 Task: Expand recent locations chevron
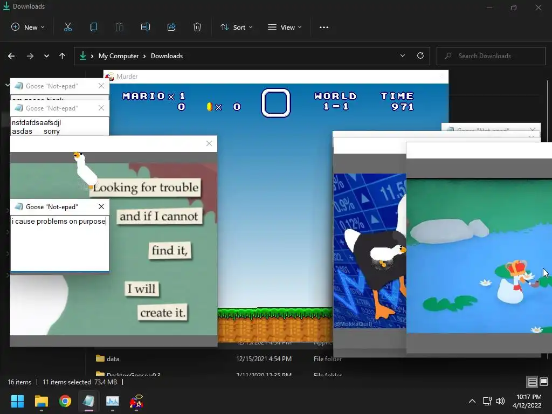[x=46, y=56]
